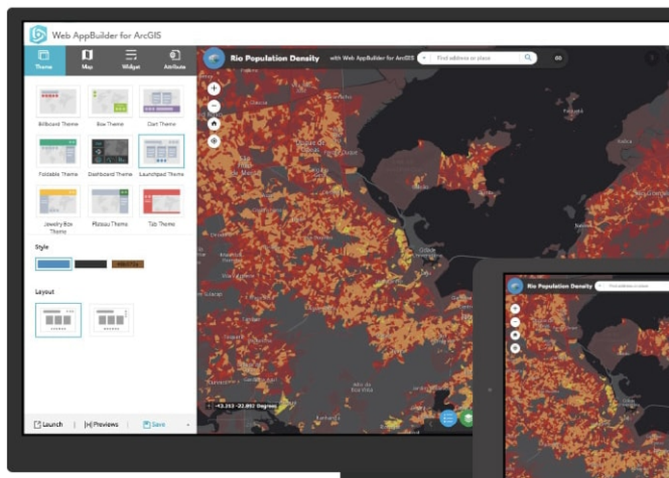Open the Save options dropdown arrow
Viewport: 669px width, 478px height.
point(188,425)
